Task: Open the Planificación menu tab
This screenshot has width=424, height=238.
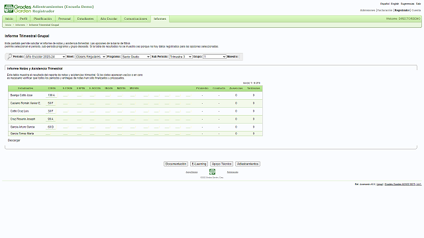Action: click(42, 19)
